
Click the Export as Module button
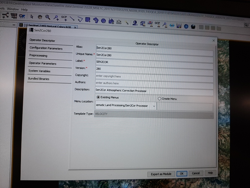tap(161, 174)
